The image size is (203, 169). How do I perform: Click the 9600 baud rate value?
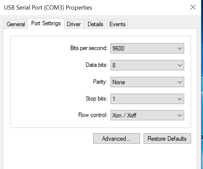point(118,48)
